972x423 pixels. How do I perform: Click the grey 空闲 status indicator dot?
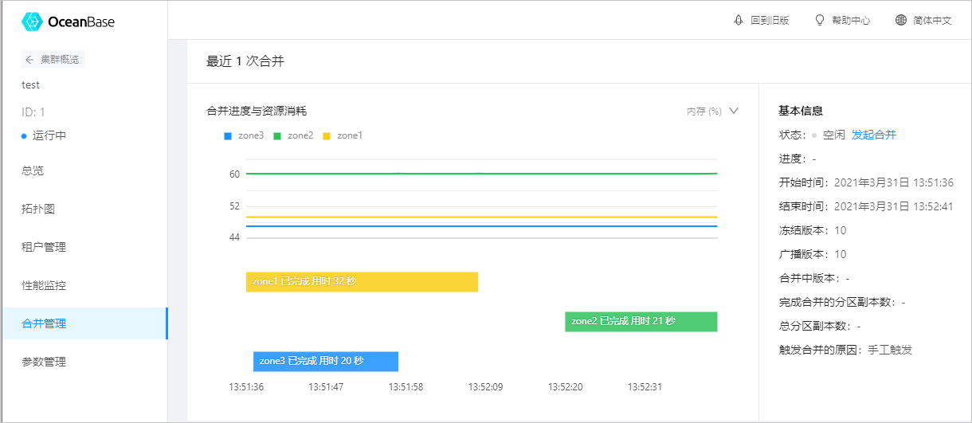pos(814,135)
